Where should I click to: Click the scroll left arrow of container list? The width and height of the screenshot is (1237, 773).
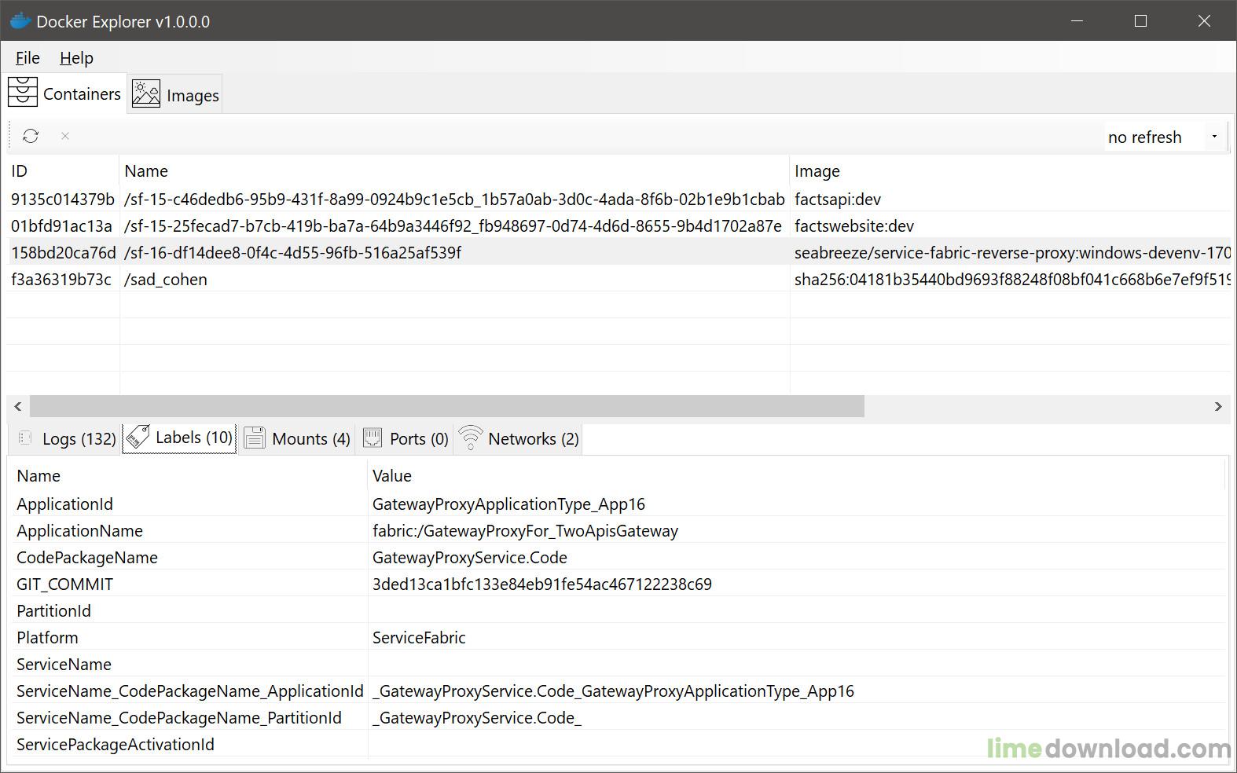[x=18, y=406]
